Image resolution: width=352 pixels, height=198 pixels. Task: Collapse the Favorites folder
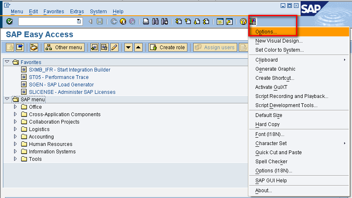tap(7, 62)
